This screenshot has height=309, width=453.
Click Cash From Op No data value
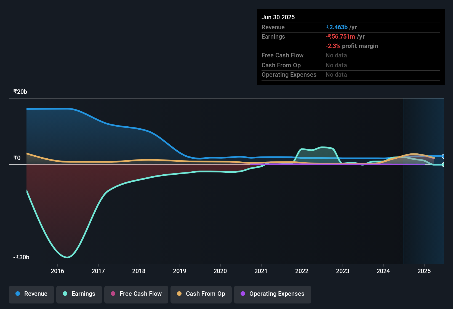[x=336, y=65]
